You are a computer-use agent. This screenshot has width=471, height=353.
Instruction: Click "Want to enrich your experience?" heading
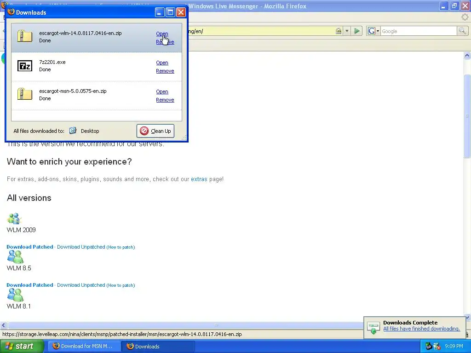point(69,162)
